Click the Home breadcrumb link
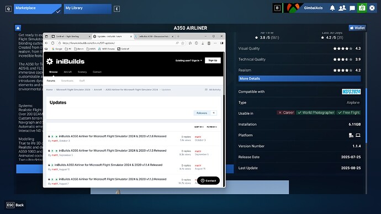 pyautogui.click(x=49, y=90)
